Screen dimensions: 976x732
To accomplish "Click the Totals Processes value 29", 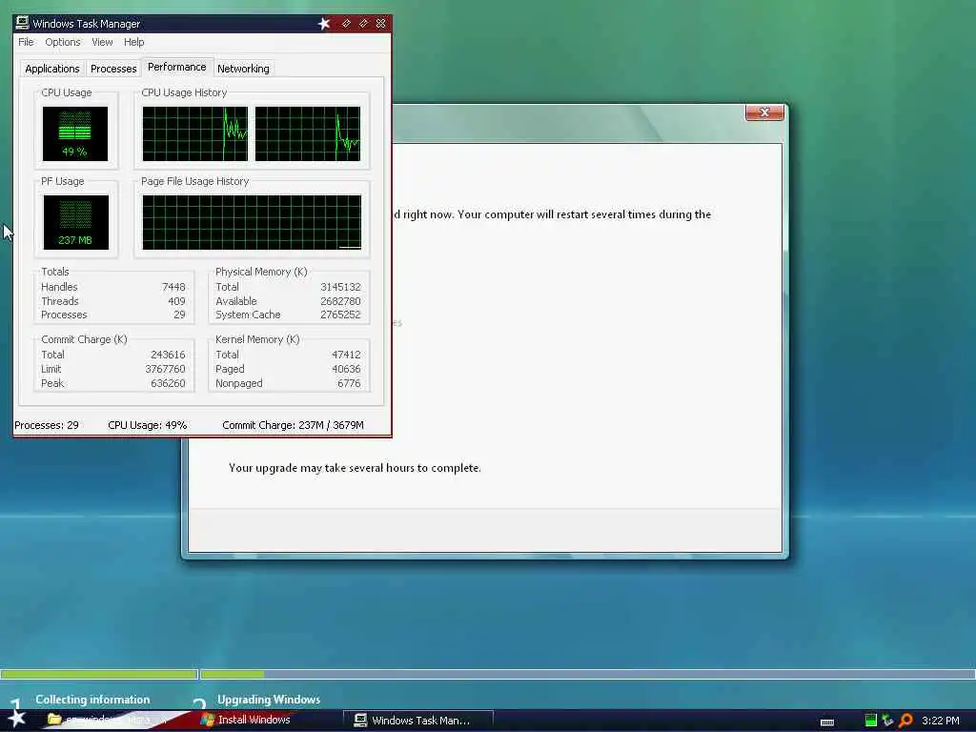I will pos(179,315).
